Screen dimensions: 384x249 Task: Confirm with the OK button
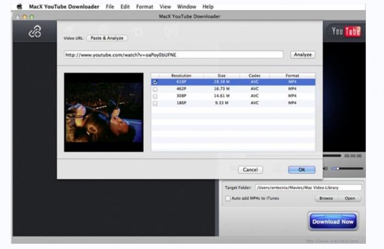click(302, 169)
